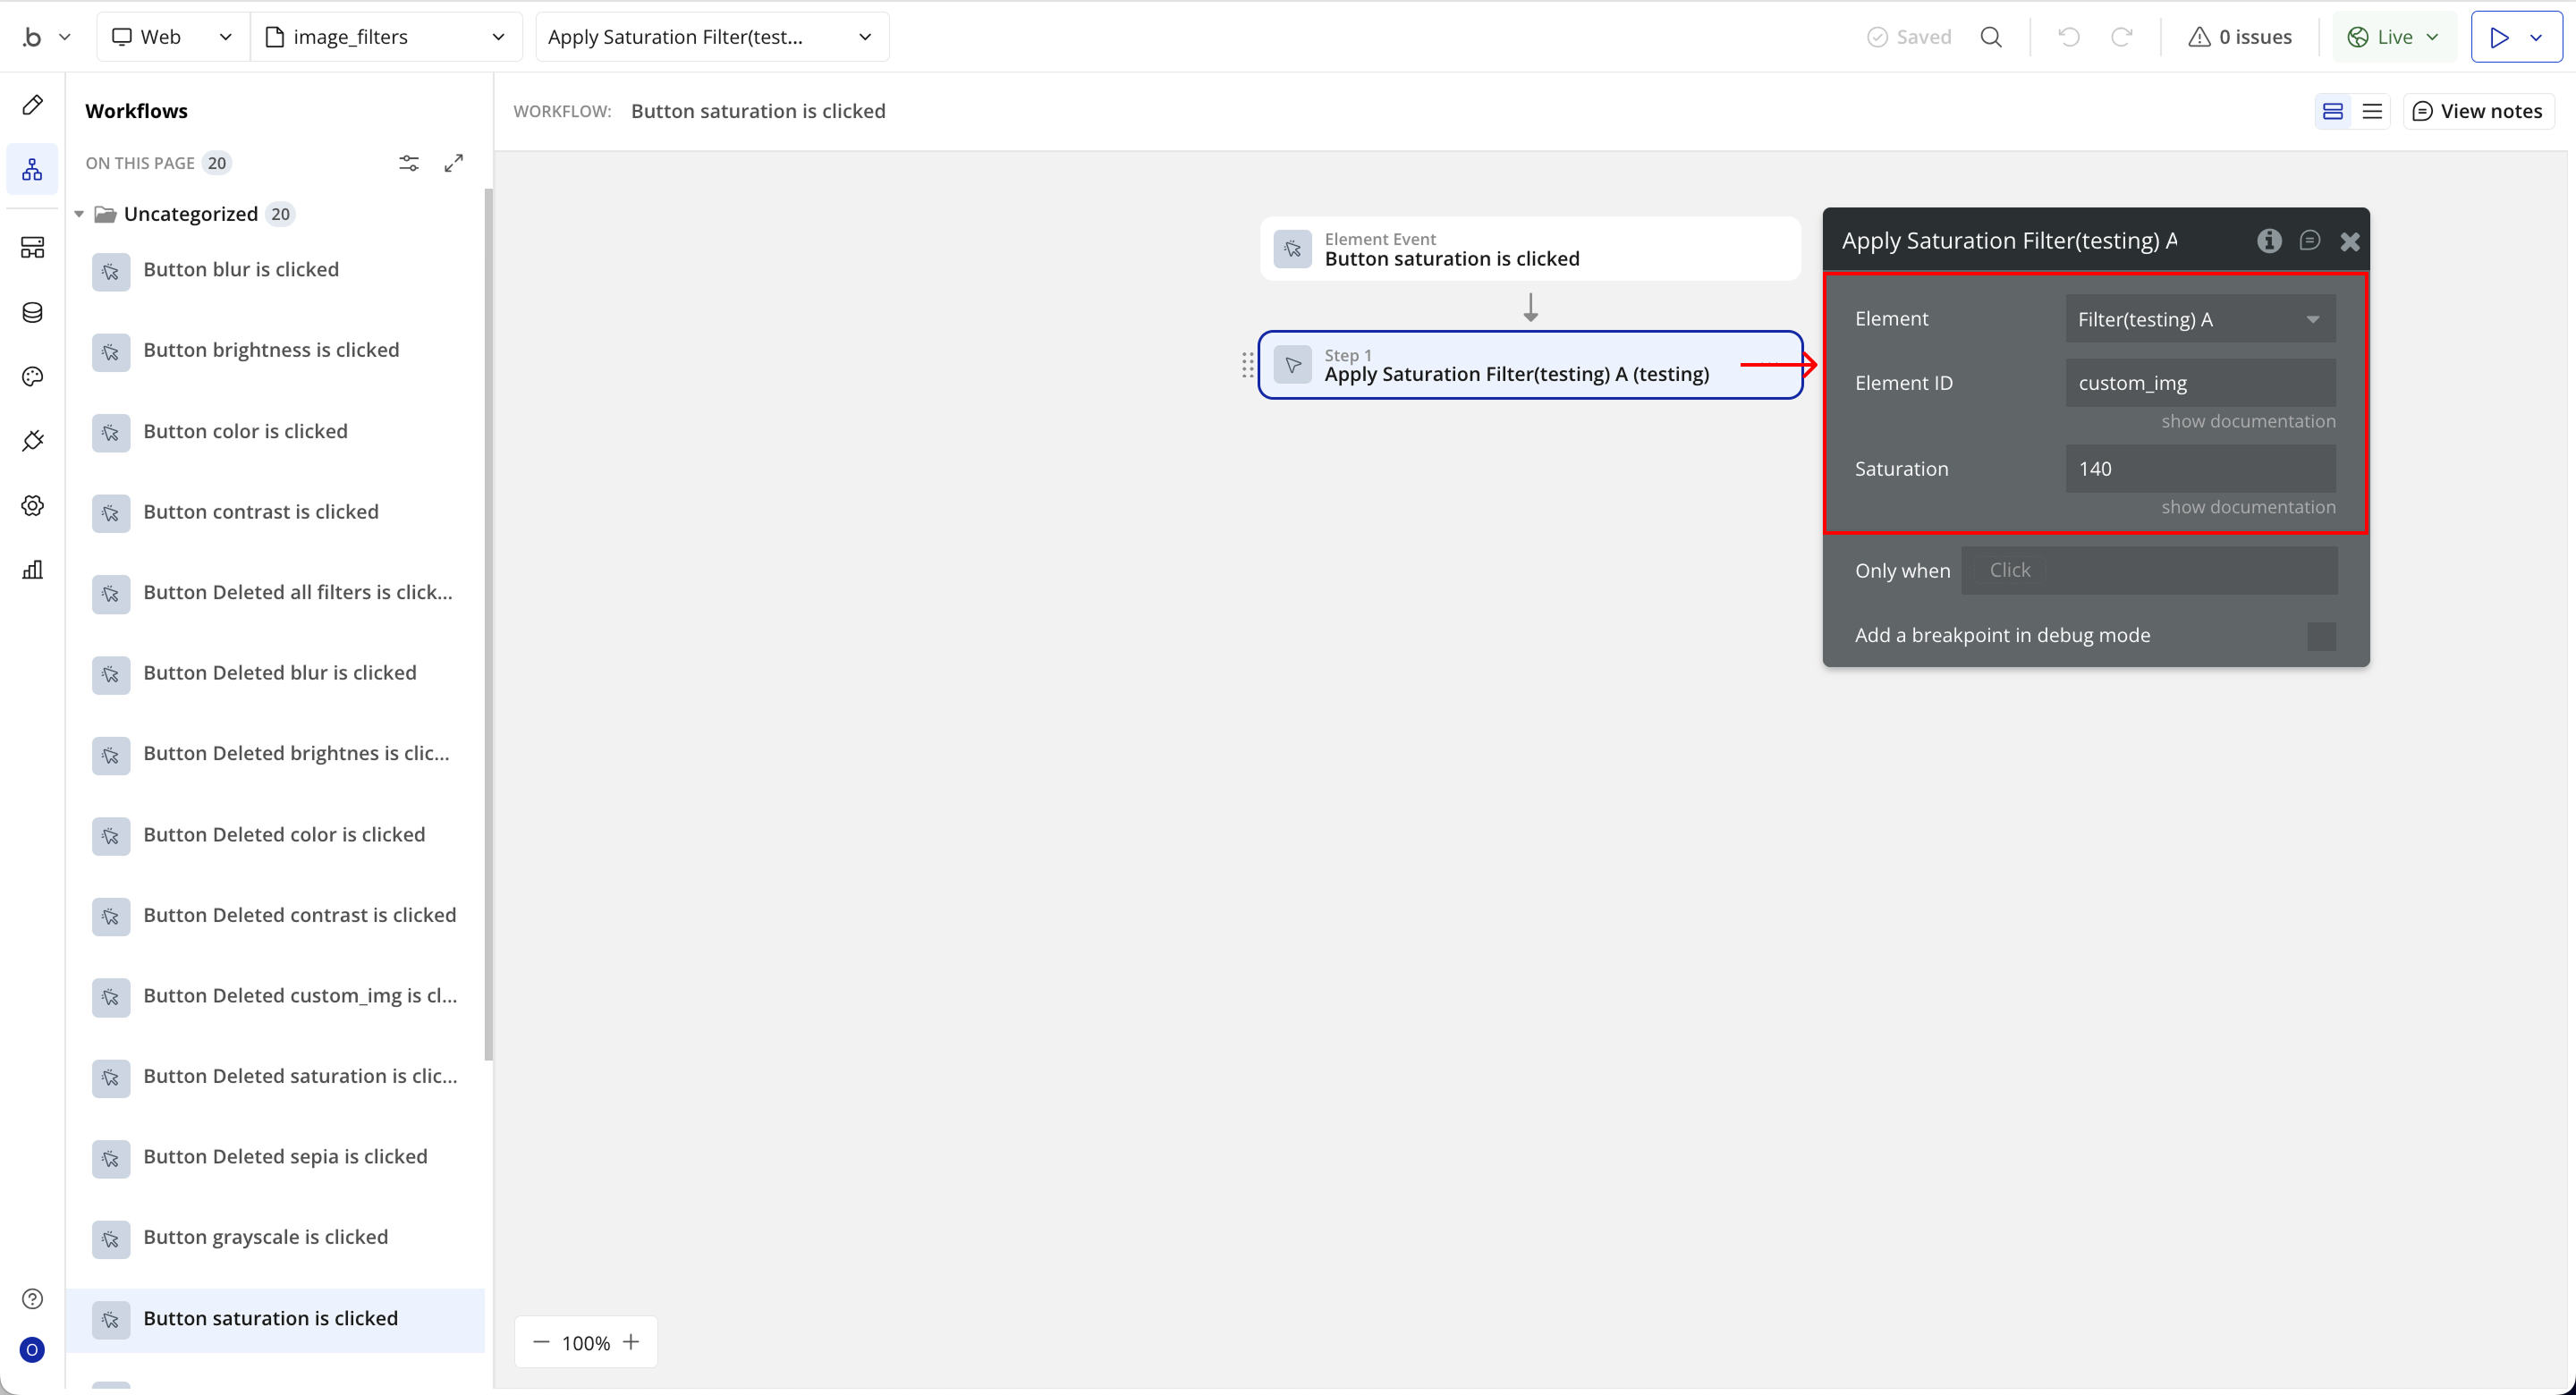Enable breakpoint in debug mode checkbox
The image size is (2576, 1395).
tap(2321, 636)
